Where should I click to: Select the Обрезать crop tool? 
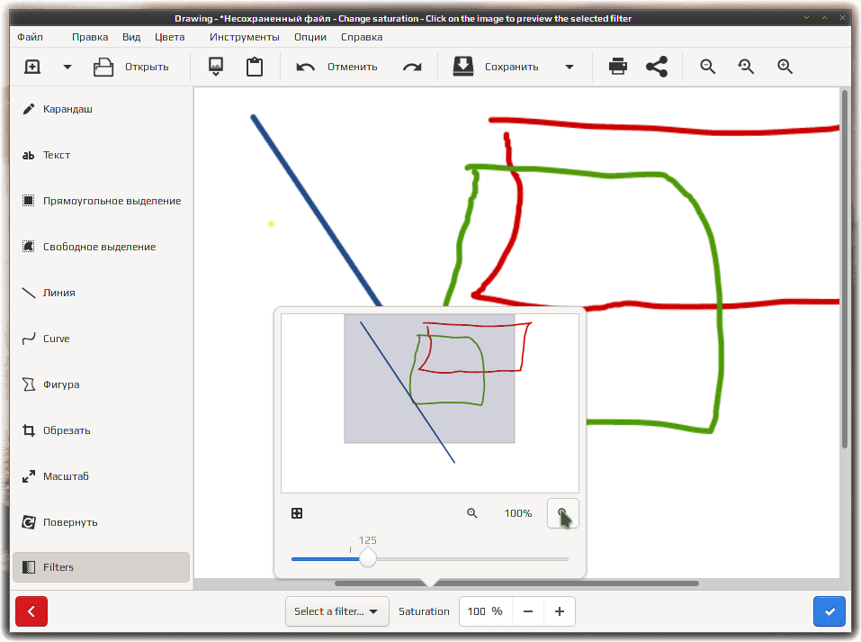[x=101, y=430]
